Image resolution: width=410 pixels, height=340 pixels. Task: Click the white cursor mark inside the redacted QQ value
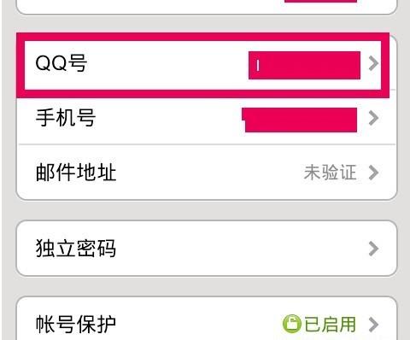(258, 66)
